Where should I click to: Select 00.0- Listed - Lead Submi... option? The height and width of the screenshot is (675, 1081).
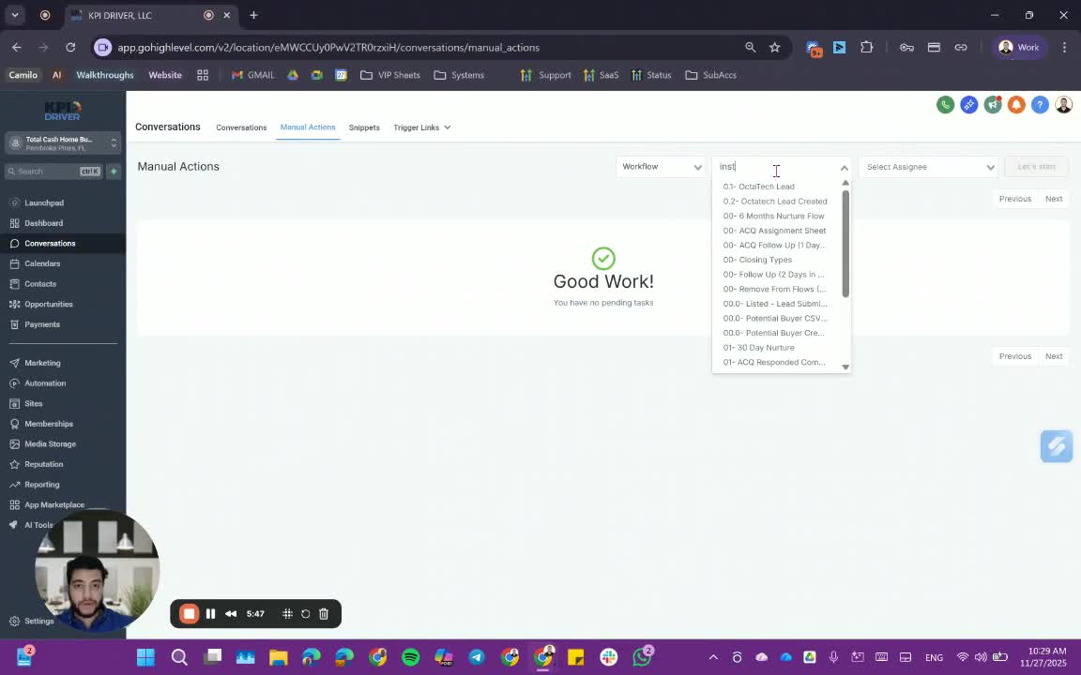click(777, 304)
